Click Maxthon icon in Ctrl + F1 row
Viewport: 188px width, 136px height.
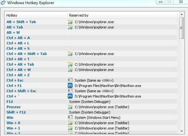(x=70, y=86)
